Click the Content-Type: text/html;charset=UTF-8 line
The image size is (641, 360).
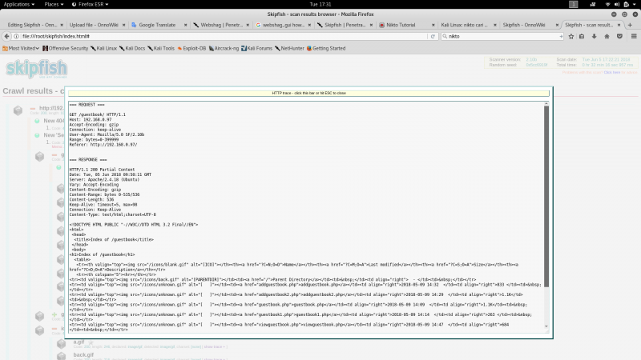tap(112, 214)
